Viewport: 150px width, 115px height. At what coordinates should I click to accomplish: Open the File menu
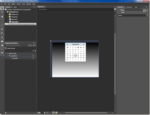coord(1,4)
